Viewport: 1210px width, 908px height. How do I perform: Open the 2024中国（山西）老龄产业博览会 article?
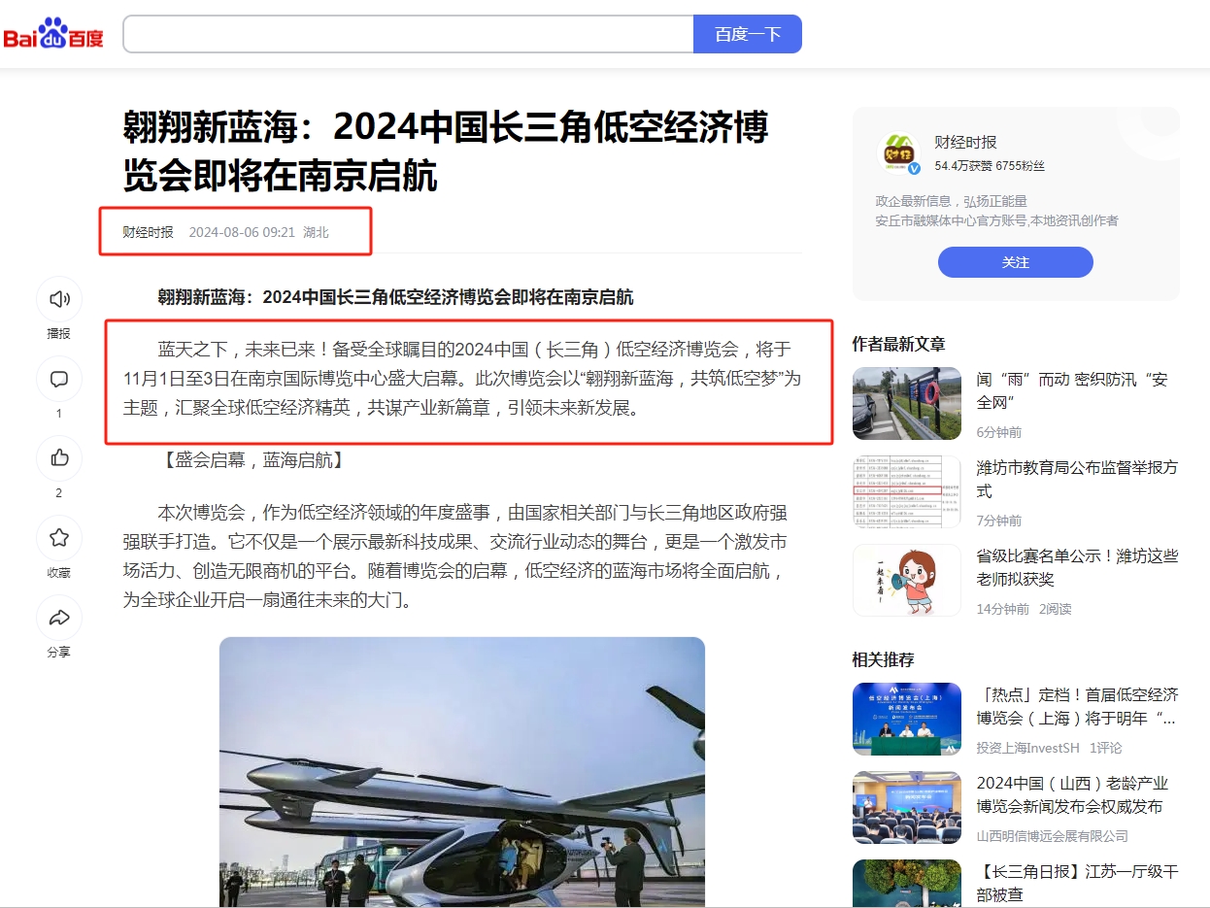1072,795
